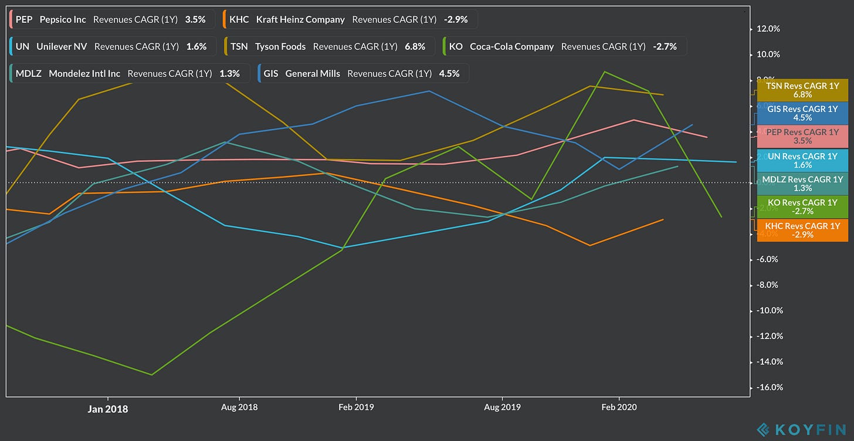Screen dimensions: 854x441
Task: Click the General Mills 4.5% legend value
Action: [449, 73]
